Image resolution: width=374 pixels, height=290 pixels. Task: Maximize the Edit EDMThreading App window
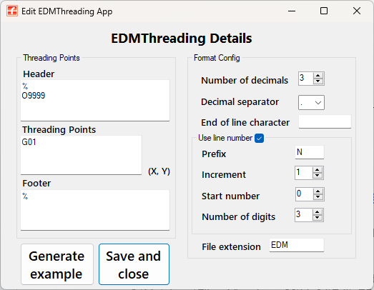click(324, 11)
